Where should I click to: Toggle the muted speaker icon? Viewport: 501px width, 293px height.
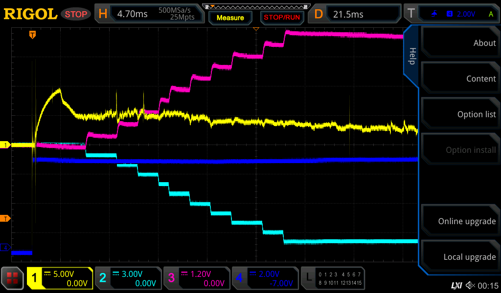(471, 285)
